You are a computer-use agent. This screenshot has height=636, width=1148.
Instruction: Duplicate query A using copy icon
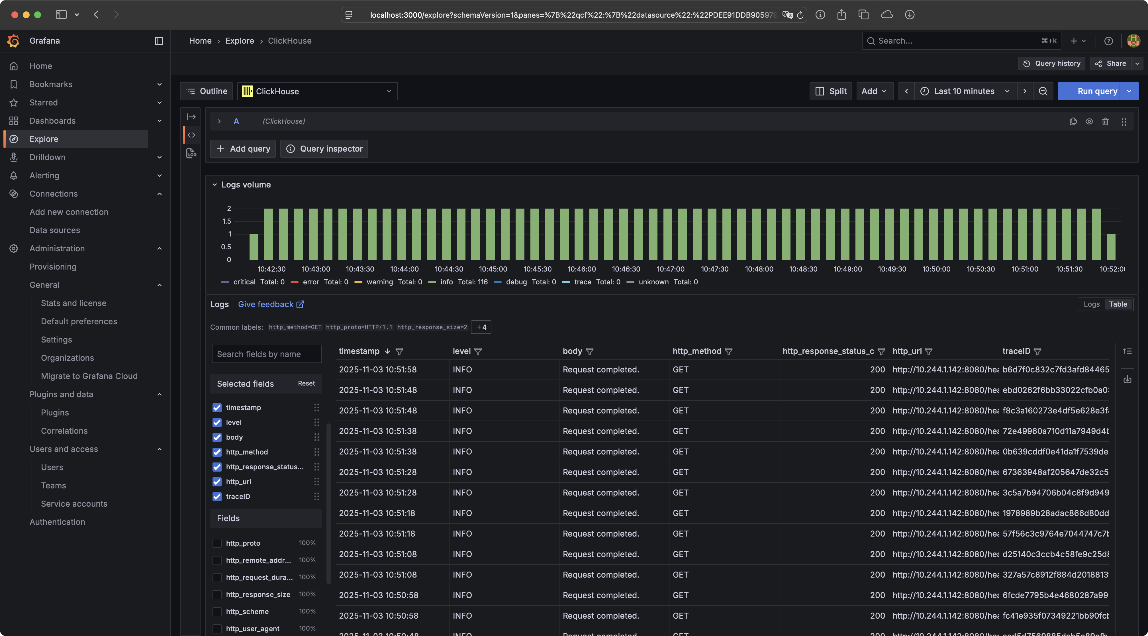(1073, 121)
